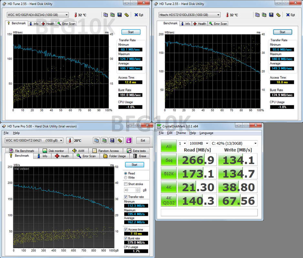Switch to AAM tab
303x258 pixels.
pyautogui.click(x=78, y=151)
